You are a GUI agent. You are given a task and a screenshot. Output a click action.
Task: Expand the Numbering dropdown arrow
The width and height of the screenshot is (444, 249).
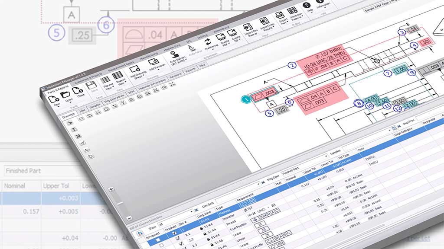[213, 50]
